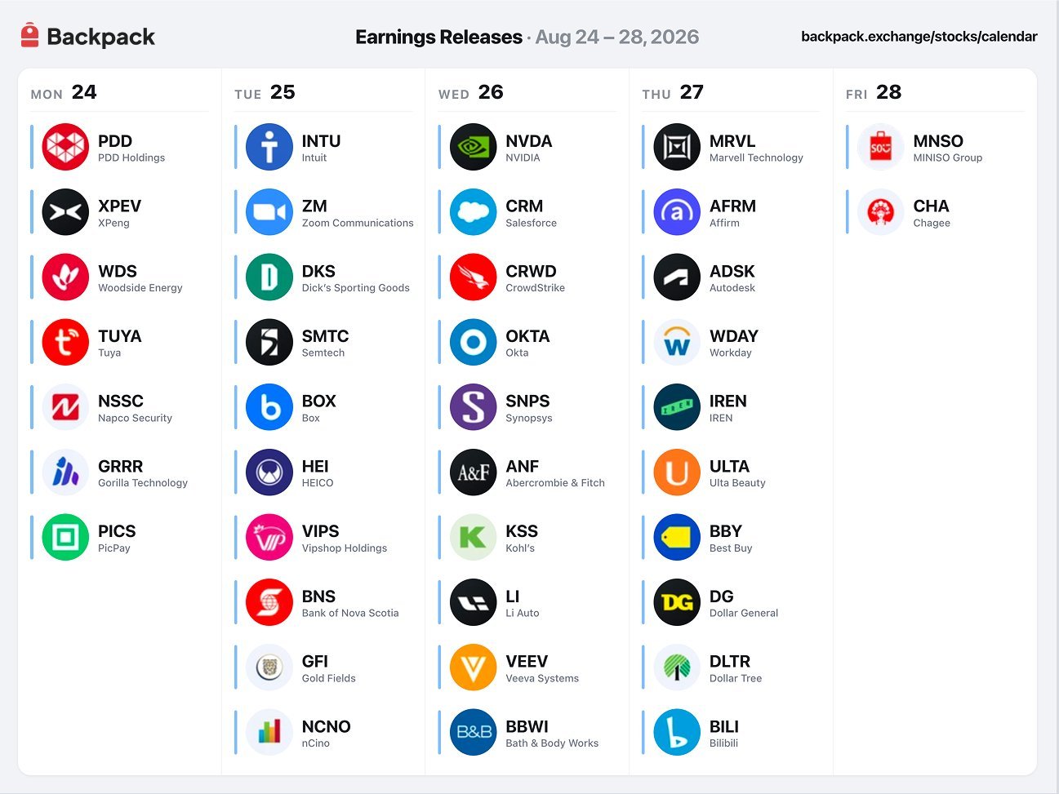Viewport: 1059px width, 794px height.
Task: Click the KSS ticker label
Action: pyautogui.click(x=522, y=531)
